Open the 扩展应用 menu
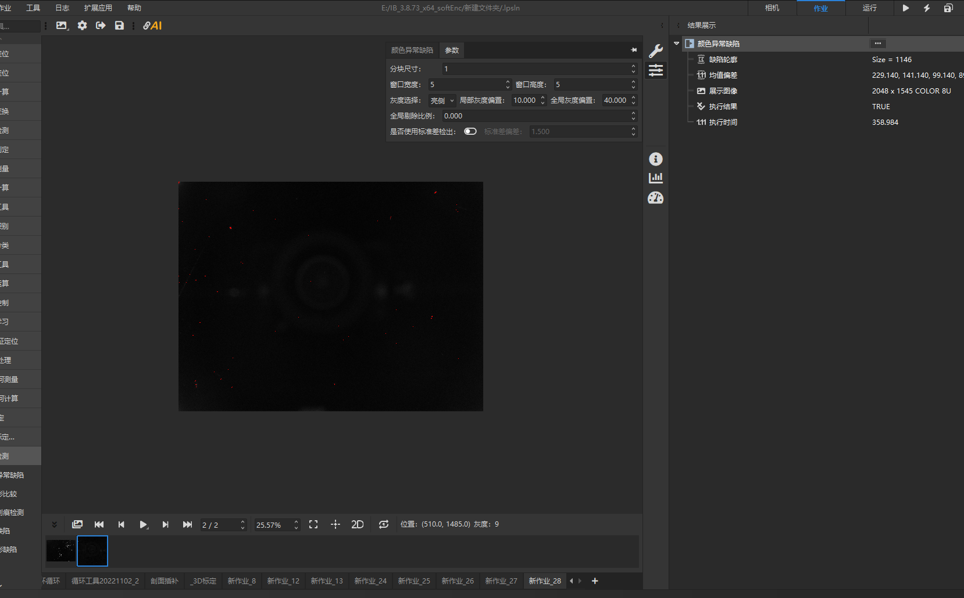Viewport: 964px width, 598px height. 98,8
